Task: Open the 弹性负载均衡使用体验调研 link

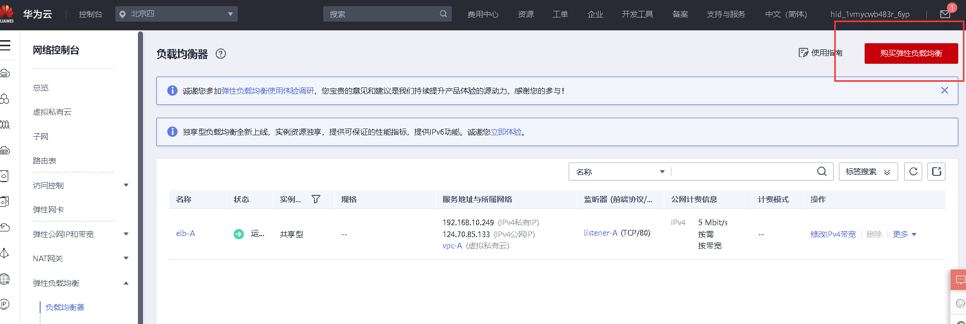Action: (x=268, y=91)
